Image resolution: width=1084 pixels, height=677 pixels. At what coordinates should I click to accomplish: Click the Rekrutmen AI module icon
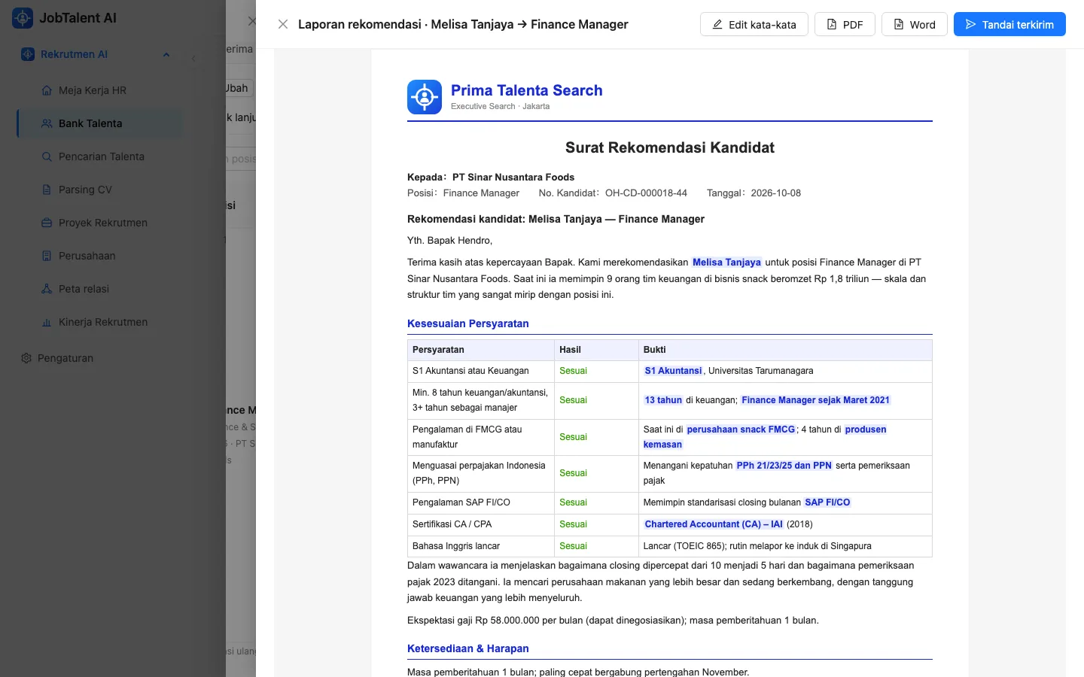28,54
